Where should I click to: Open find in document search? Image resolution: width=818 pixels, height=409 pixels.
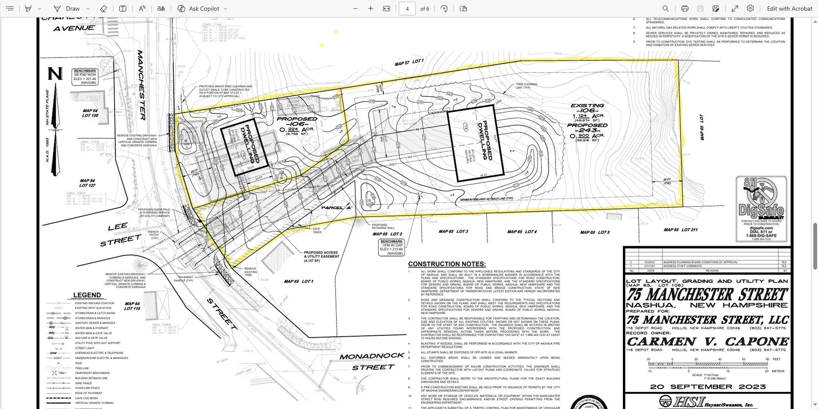[x=665, y=9]
